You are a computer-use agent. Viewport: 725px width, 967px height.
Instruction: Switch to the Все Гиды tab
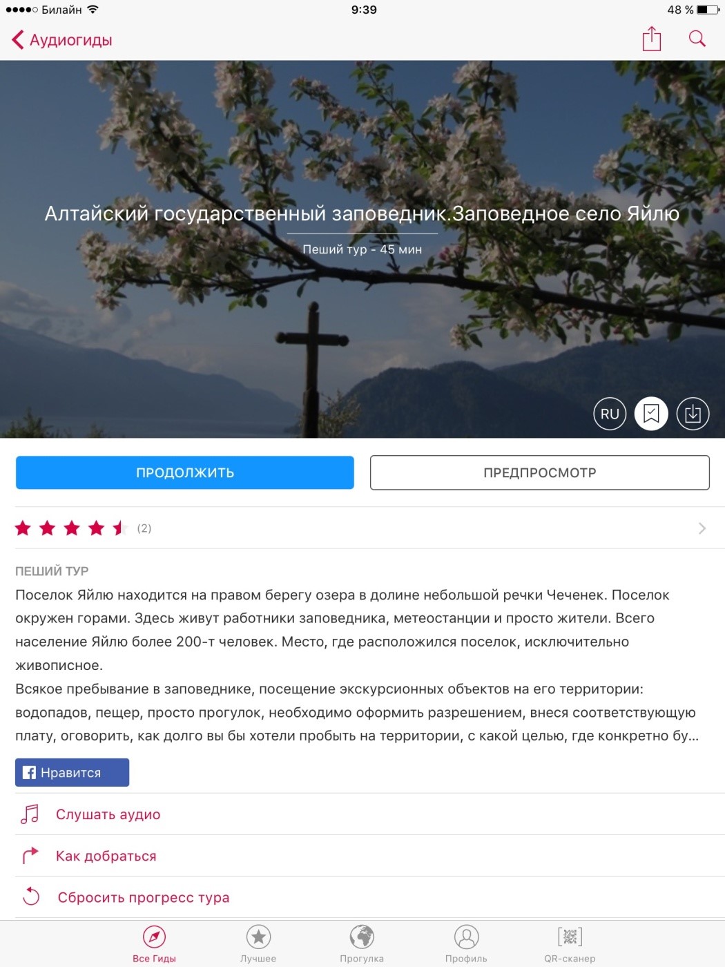point(155,944)
